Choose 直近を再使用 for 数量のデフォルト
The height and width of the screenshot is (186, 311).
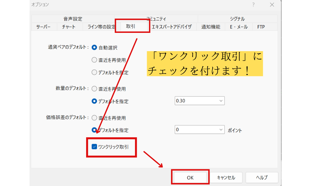[95, 89]
